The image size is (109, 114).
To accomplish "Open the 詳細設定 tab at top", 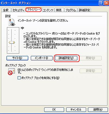I will coord(84,10).
